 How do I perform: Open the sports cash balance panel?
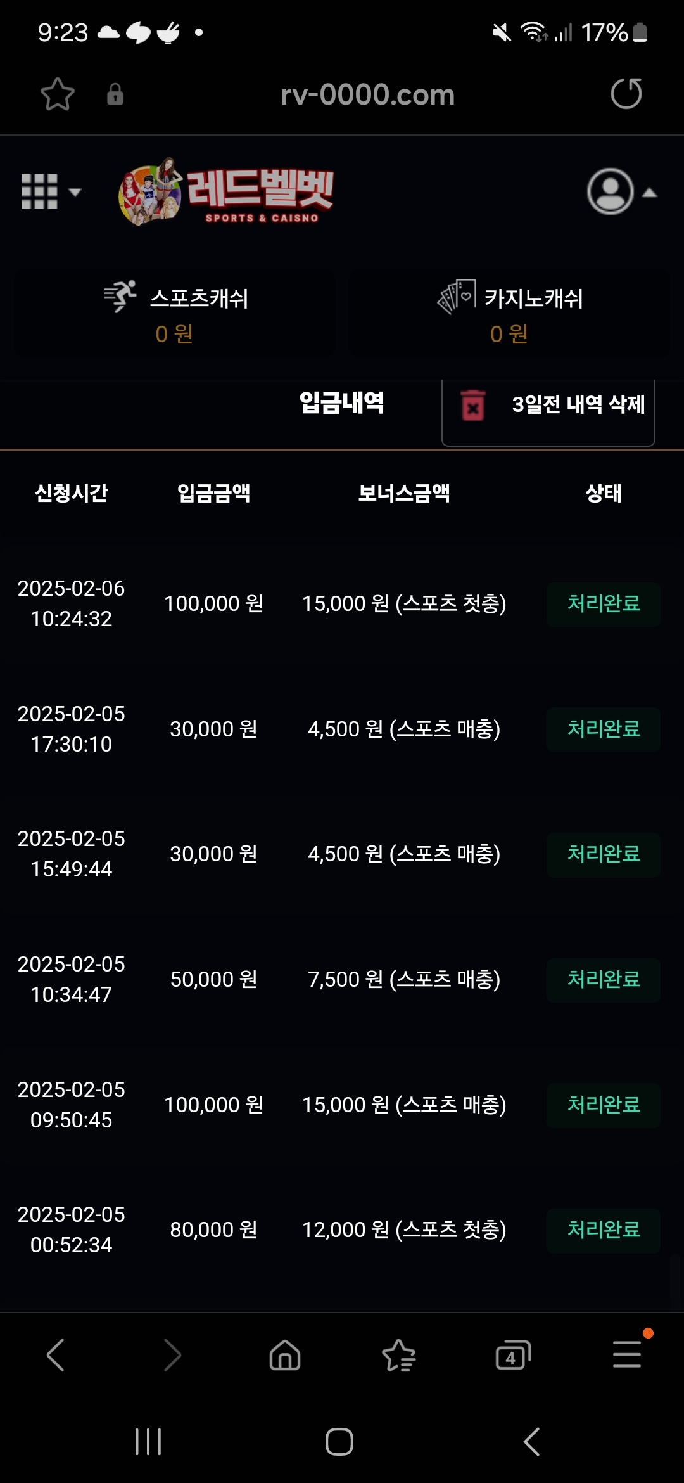click(x=175, y=314)
